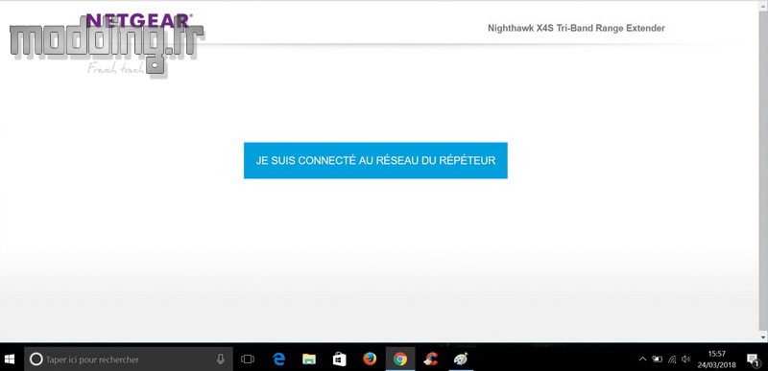Open the Wi-Fi network tray icon
Viewport: 768px width, 371px height.
pyautogui.click(x=673, y=359)
